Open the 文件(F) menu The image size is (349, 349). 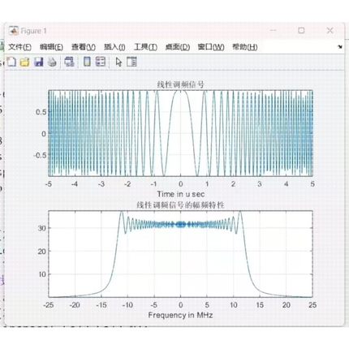click(x=19, y=47)
